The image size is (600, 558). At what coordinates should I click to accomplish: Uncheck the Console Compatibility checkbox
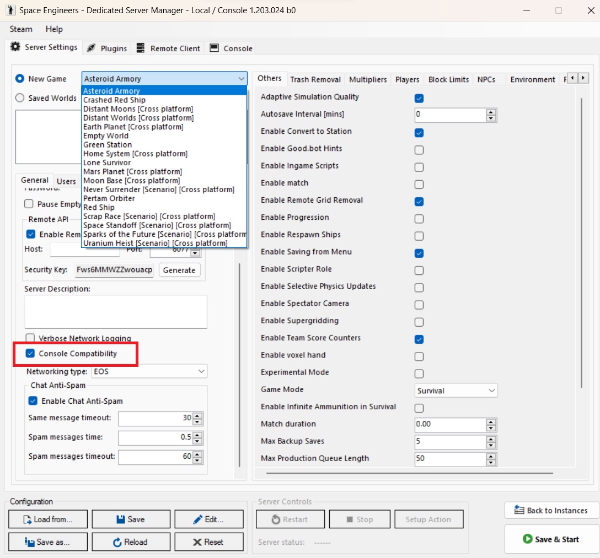point(31,354)
